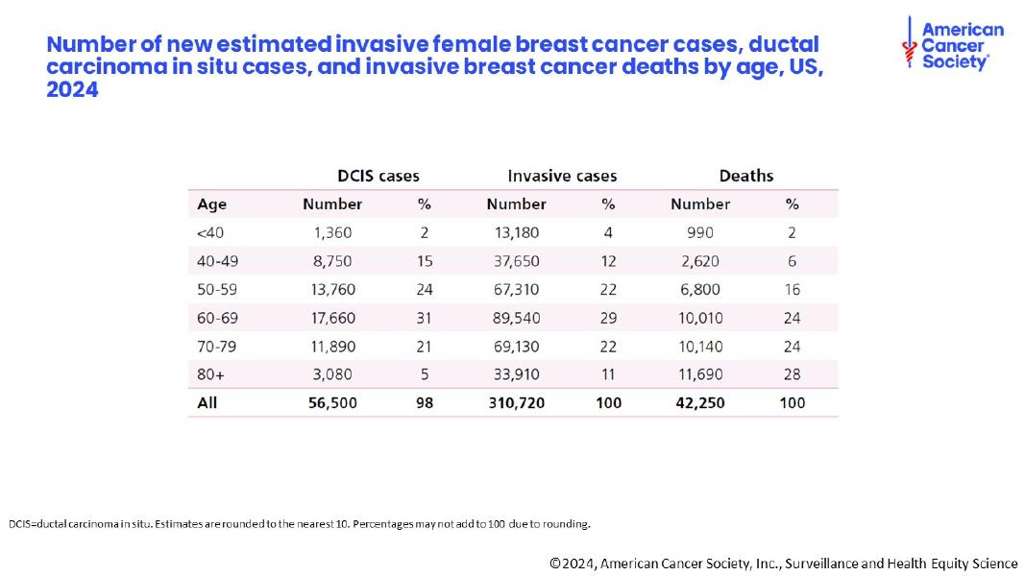Click the Deaths column header
The width and height of the screenshot is (1025, 576).
pos(746,176)
